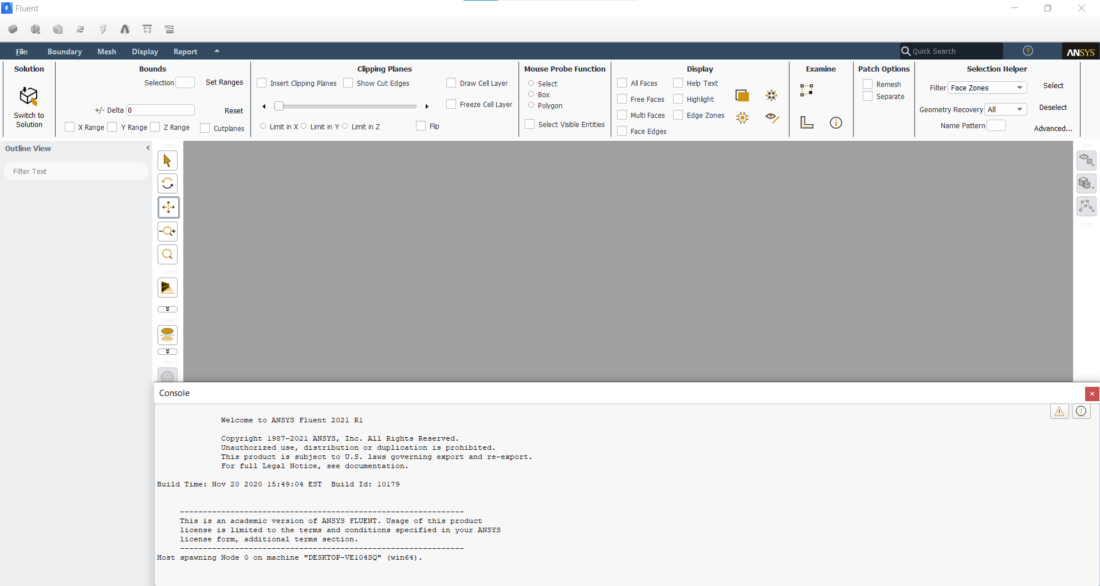
Task: Toggle X Range checkbox
Action: [70, 127]
